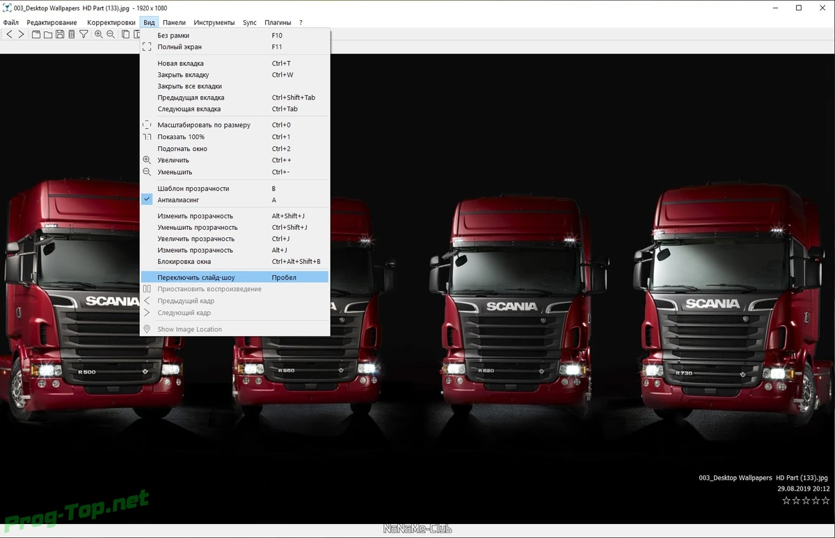Switch to Полный экран mode
Screen dimensions: 835x538
tap(234, 47)
